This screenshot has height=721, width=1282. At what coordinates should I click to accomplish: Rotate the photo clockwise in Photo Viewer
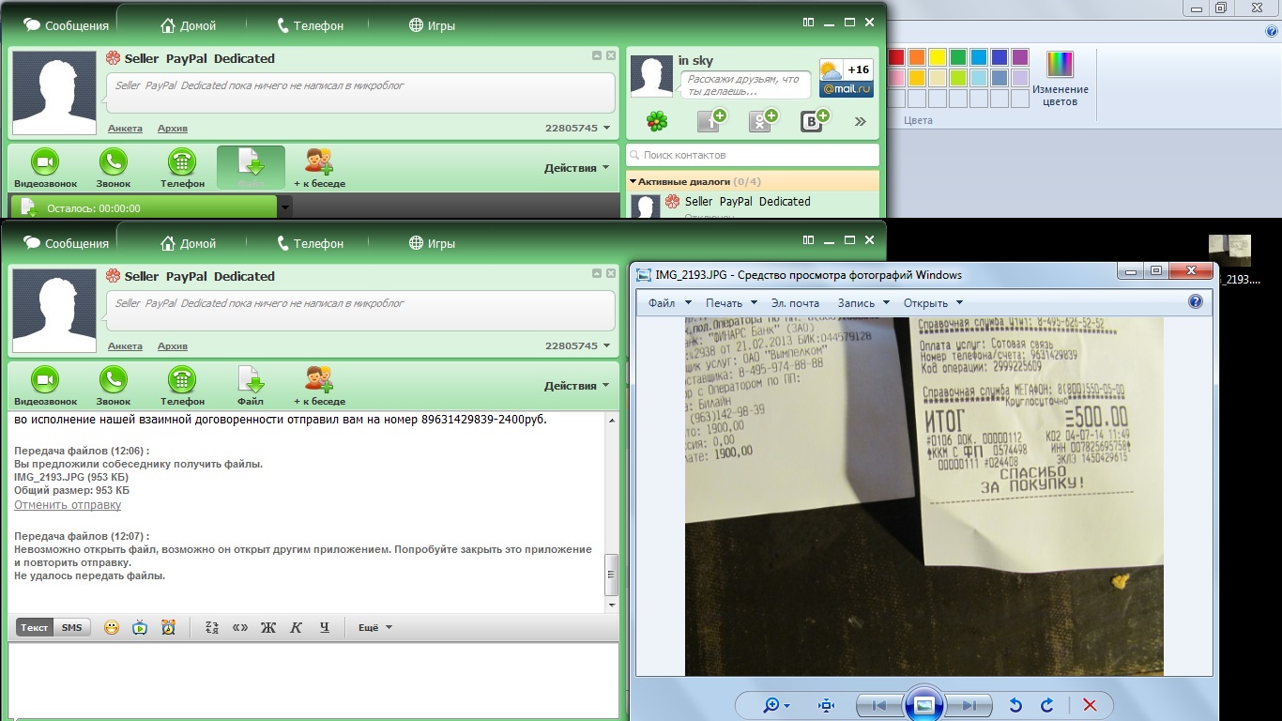click(1046, 705)
